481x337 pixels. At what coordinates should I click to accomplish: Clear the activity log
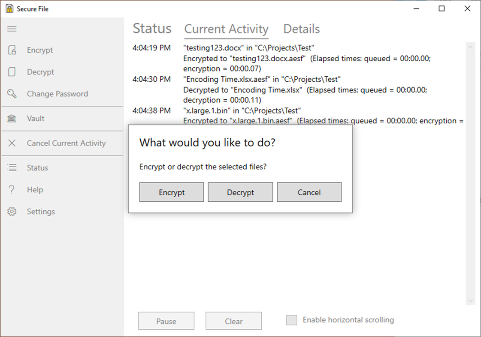[233, 321]
